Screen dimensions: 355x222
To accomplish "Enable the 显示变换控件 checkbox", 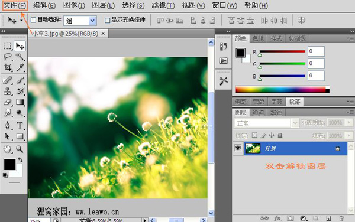I will (x=107, y=20).
